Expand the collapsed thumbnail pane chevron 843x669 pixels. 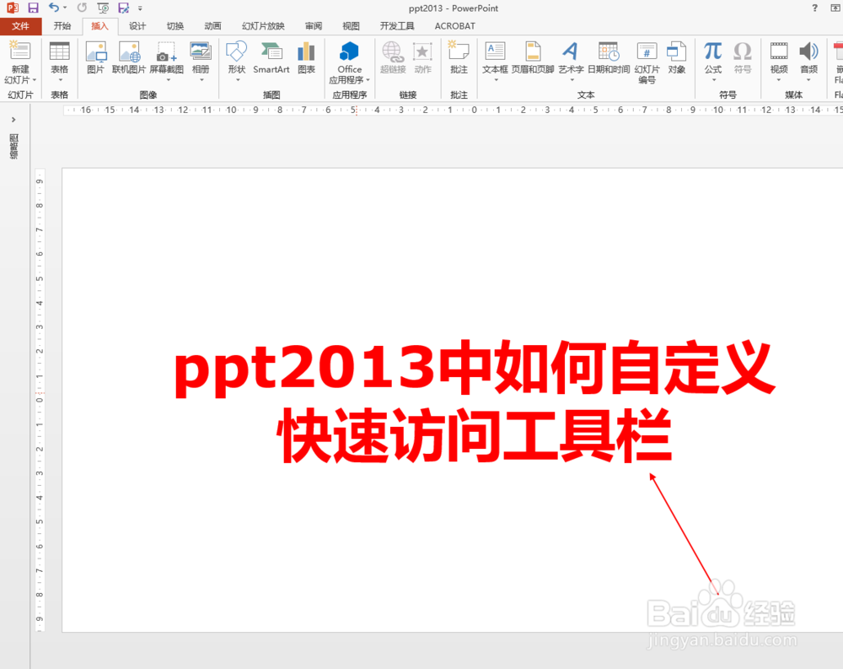[x=13, y=120]
